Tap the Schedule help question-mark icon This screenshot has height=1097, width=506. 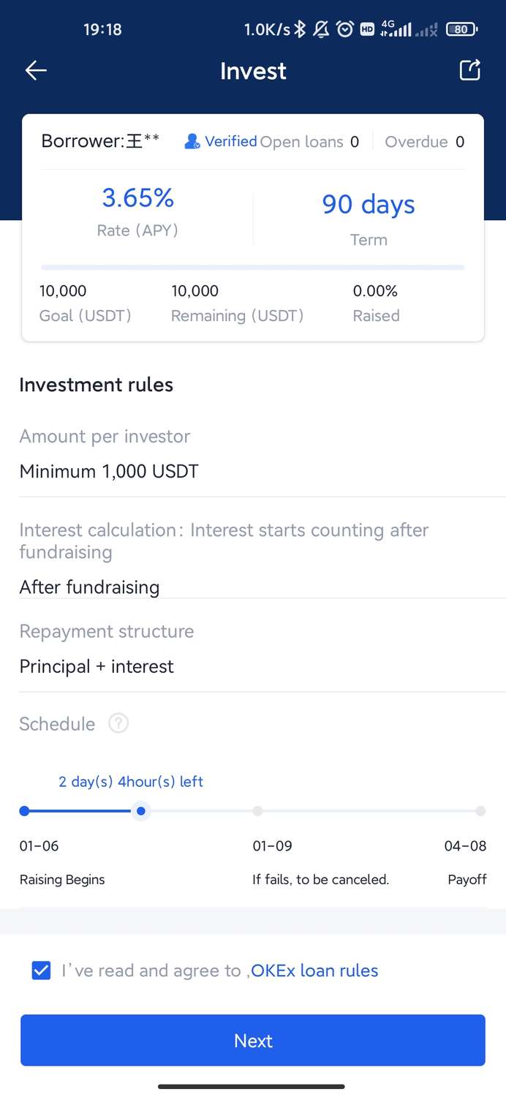click(118, 723)
